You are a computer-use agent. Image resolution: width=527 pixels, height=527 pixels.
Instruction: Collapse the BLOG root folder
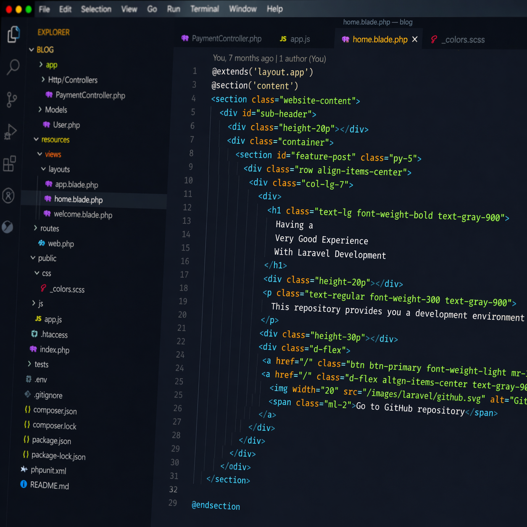pyautogui.click(x=32, y=50)
